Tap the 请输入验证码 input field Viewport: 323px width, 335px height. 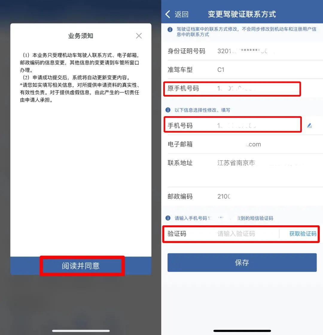246,233
